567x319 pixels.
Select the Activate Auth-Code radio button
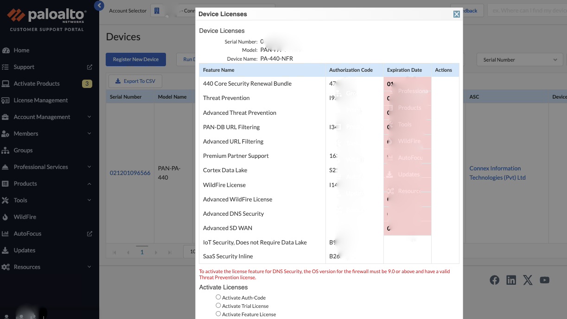(x=218, y=297)
